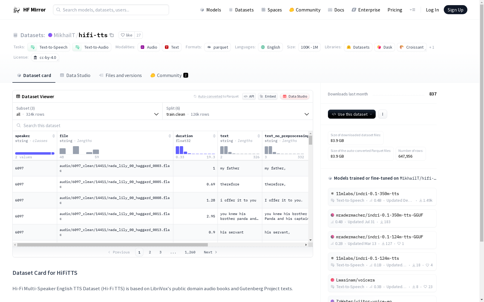Go to page 2 of the dataset
Screen dimensions: 484x302
click(x=150, y=252)
